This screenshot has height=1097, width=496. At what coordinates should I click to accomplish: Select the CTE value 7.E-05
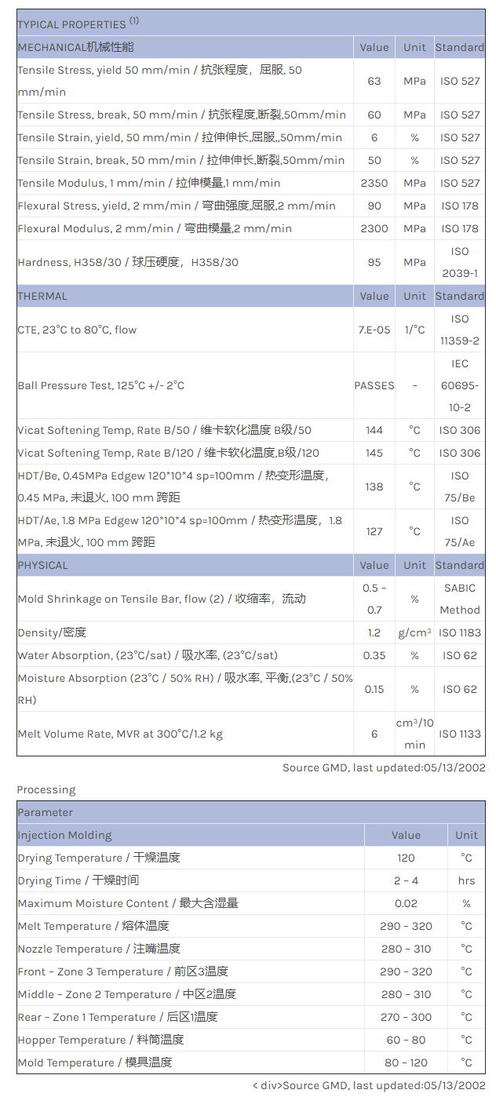pos(374,330)
